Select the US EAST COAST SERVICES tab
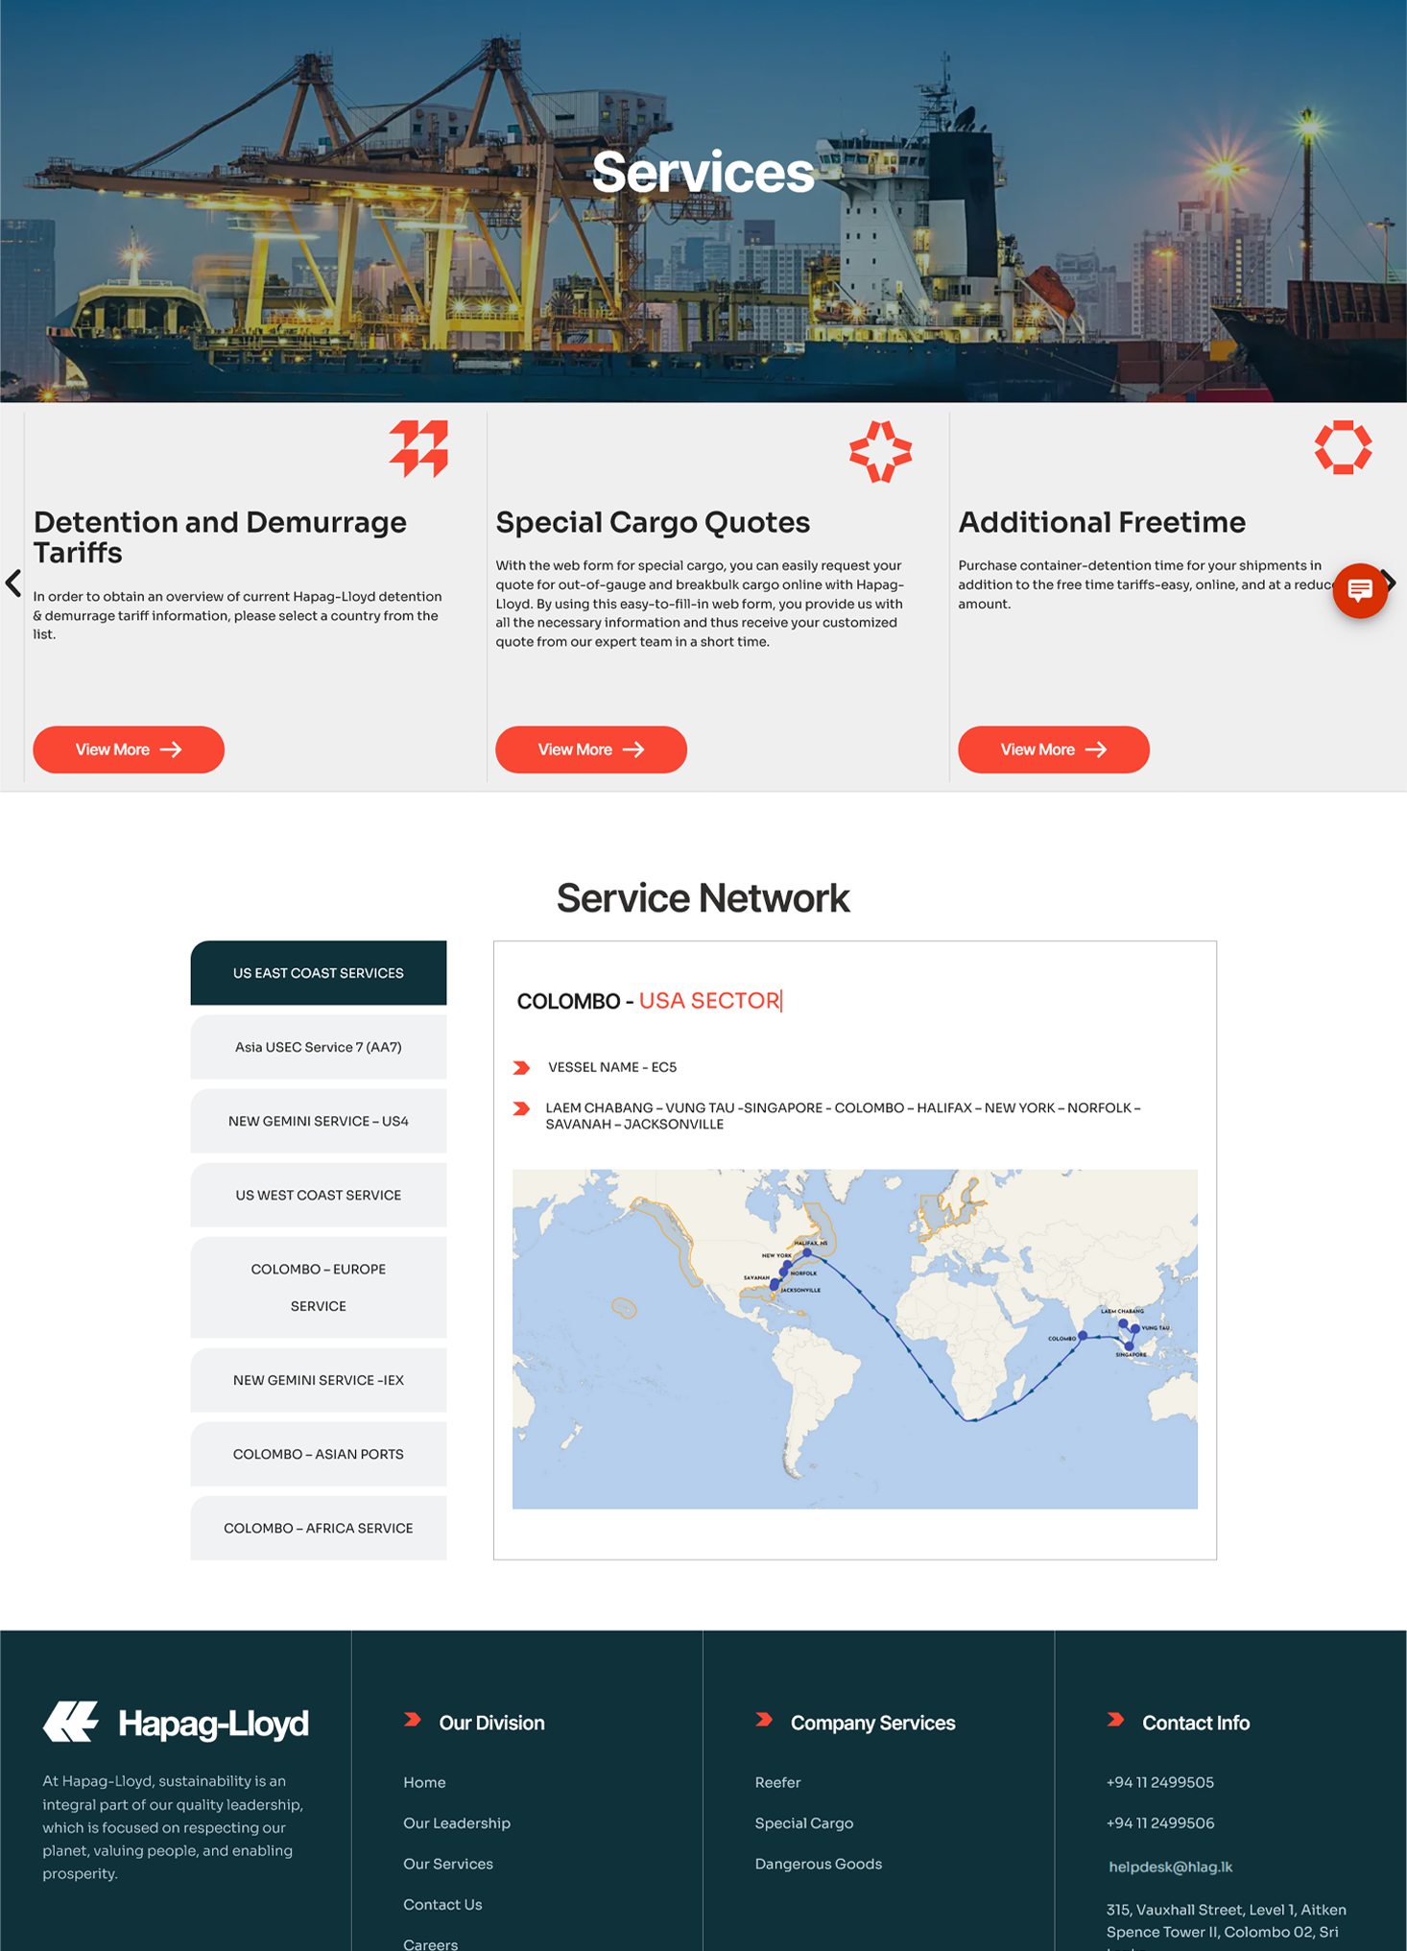Viewport: 1407px width, 1951px height. point(319,973)
